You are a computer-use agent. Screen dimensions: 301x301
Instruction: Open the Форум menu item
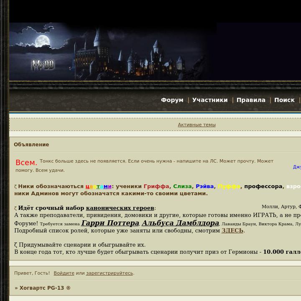tap(172, 100)
